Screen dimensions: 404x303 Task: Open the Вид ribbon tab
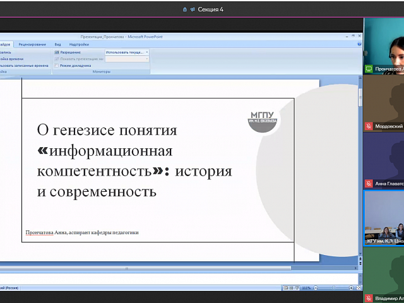click(57, 44)
